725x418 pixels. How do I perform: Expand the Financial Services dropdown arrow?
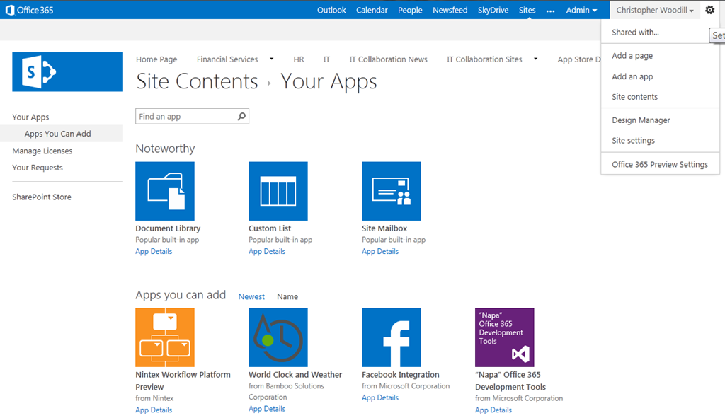tap(271, 59)
